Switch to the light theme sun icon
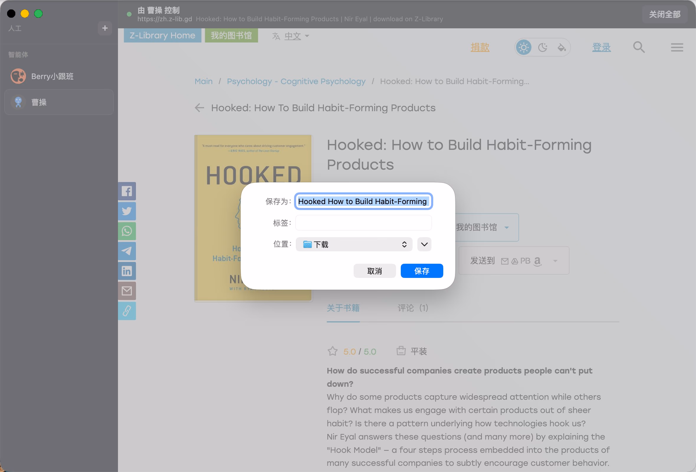The width and height of the screenshot is (696, 472). coord(524,47)
